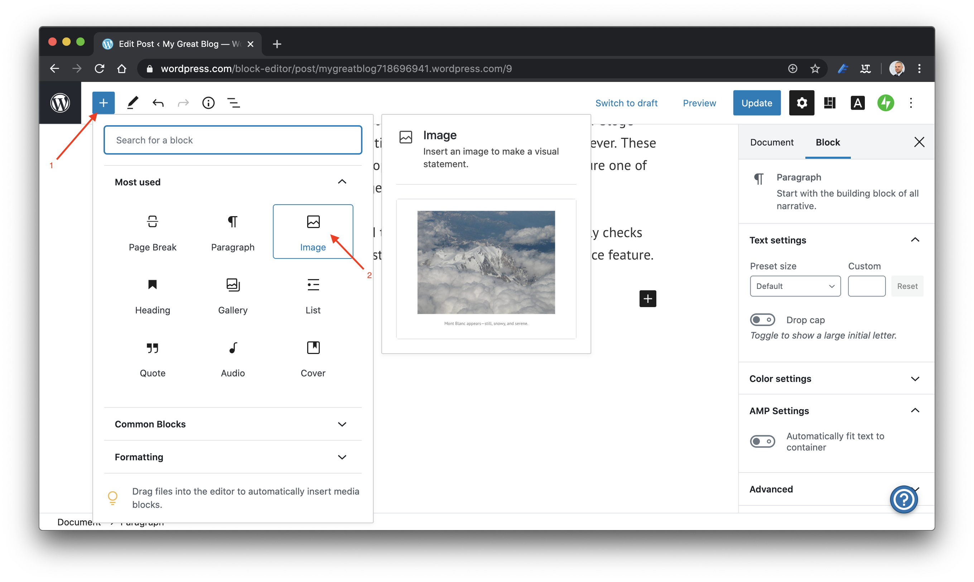Click the Document breadcrumb in footer
The width and height of the screenshot is (974, 582).
point(79,522)
